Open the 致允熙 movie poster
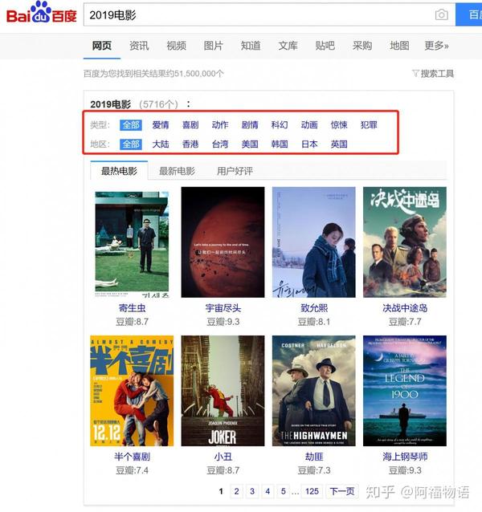 point(314,242)
